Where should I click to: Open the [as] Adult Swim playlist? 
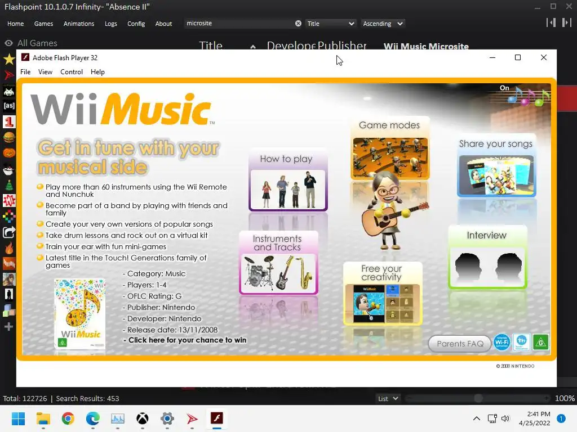(x=9, y=106)
